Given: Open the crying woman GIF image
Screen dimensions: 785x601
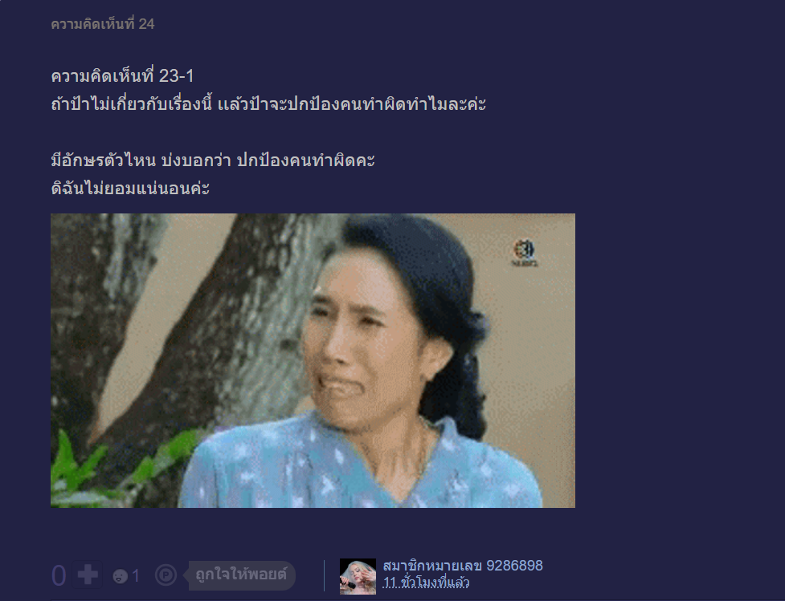Looking at the screenshot, I should [313, 360].
